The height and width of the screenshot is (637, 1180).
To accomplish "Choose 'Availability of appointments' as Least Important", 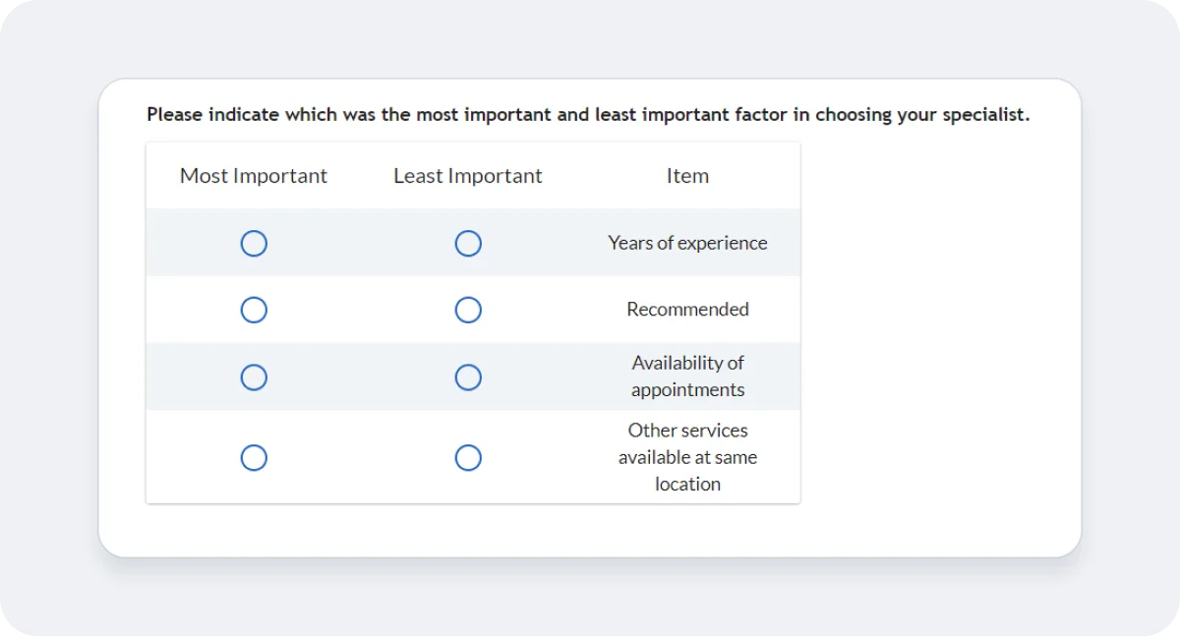I will (x=468, y=376).
